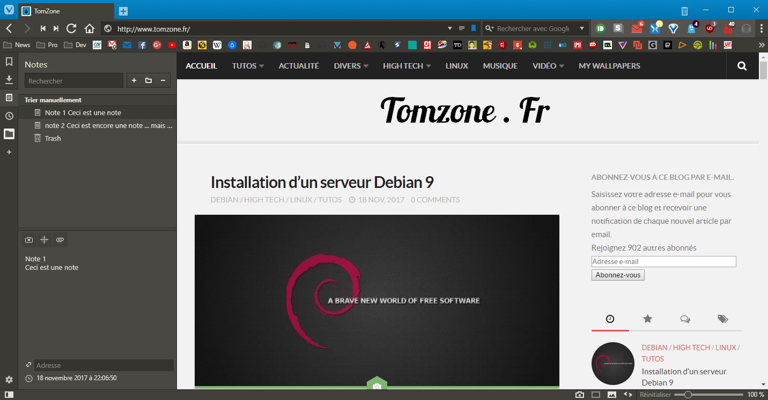This screenshot has width=768, height=400.
Task: Fast forward to the next page
Action: [x=56, y=28]
